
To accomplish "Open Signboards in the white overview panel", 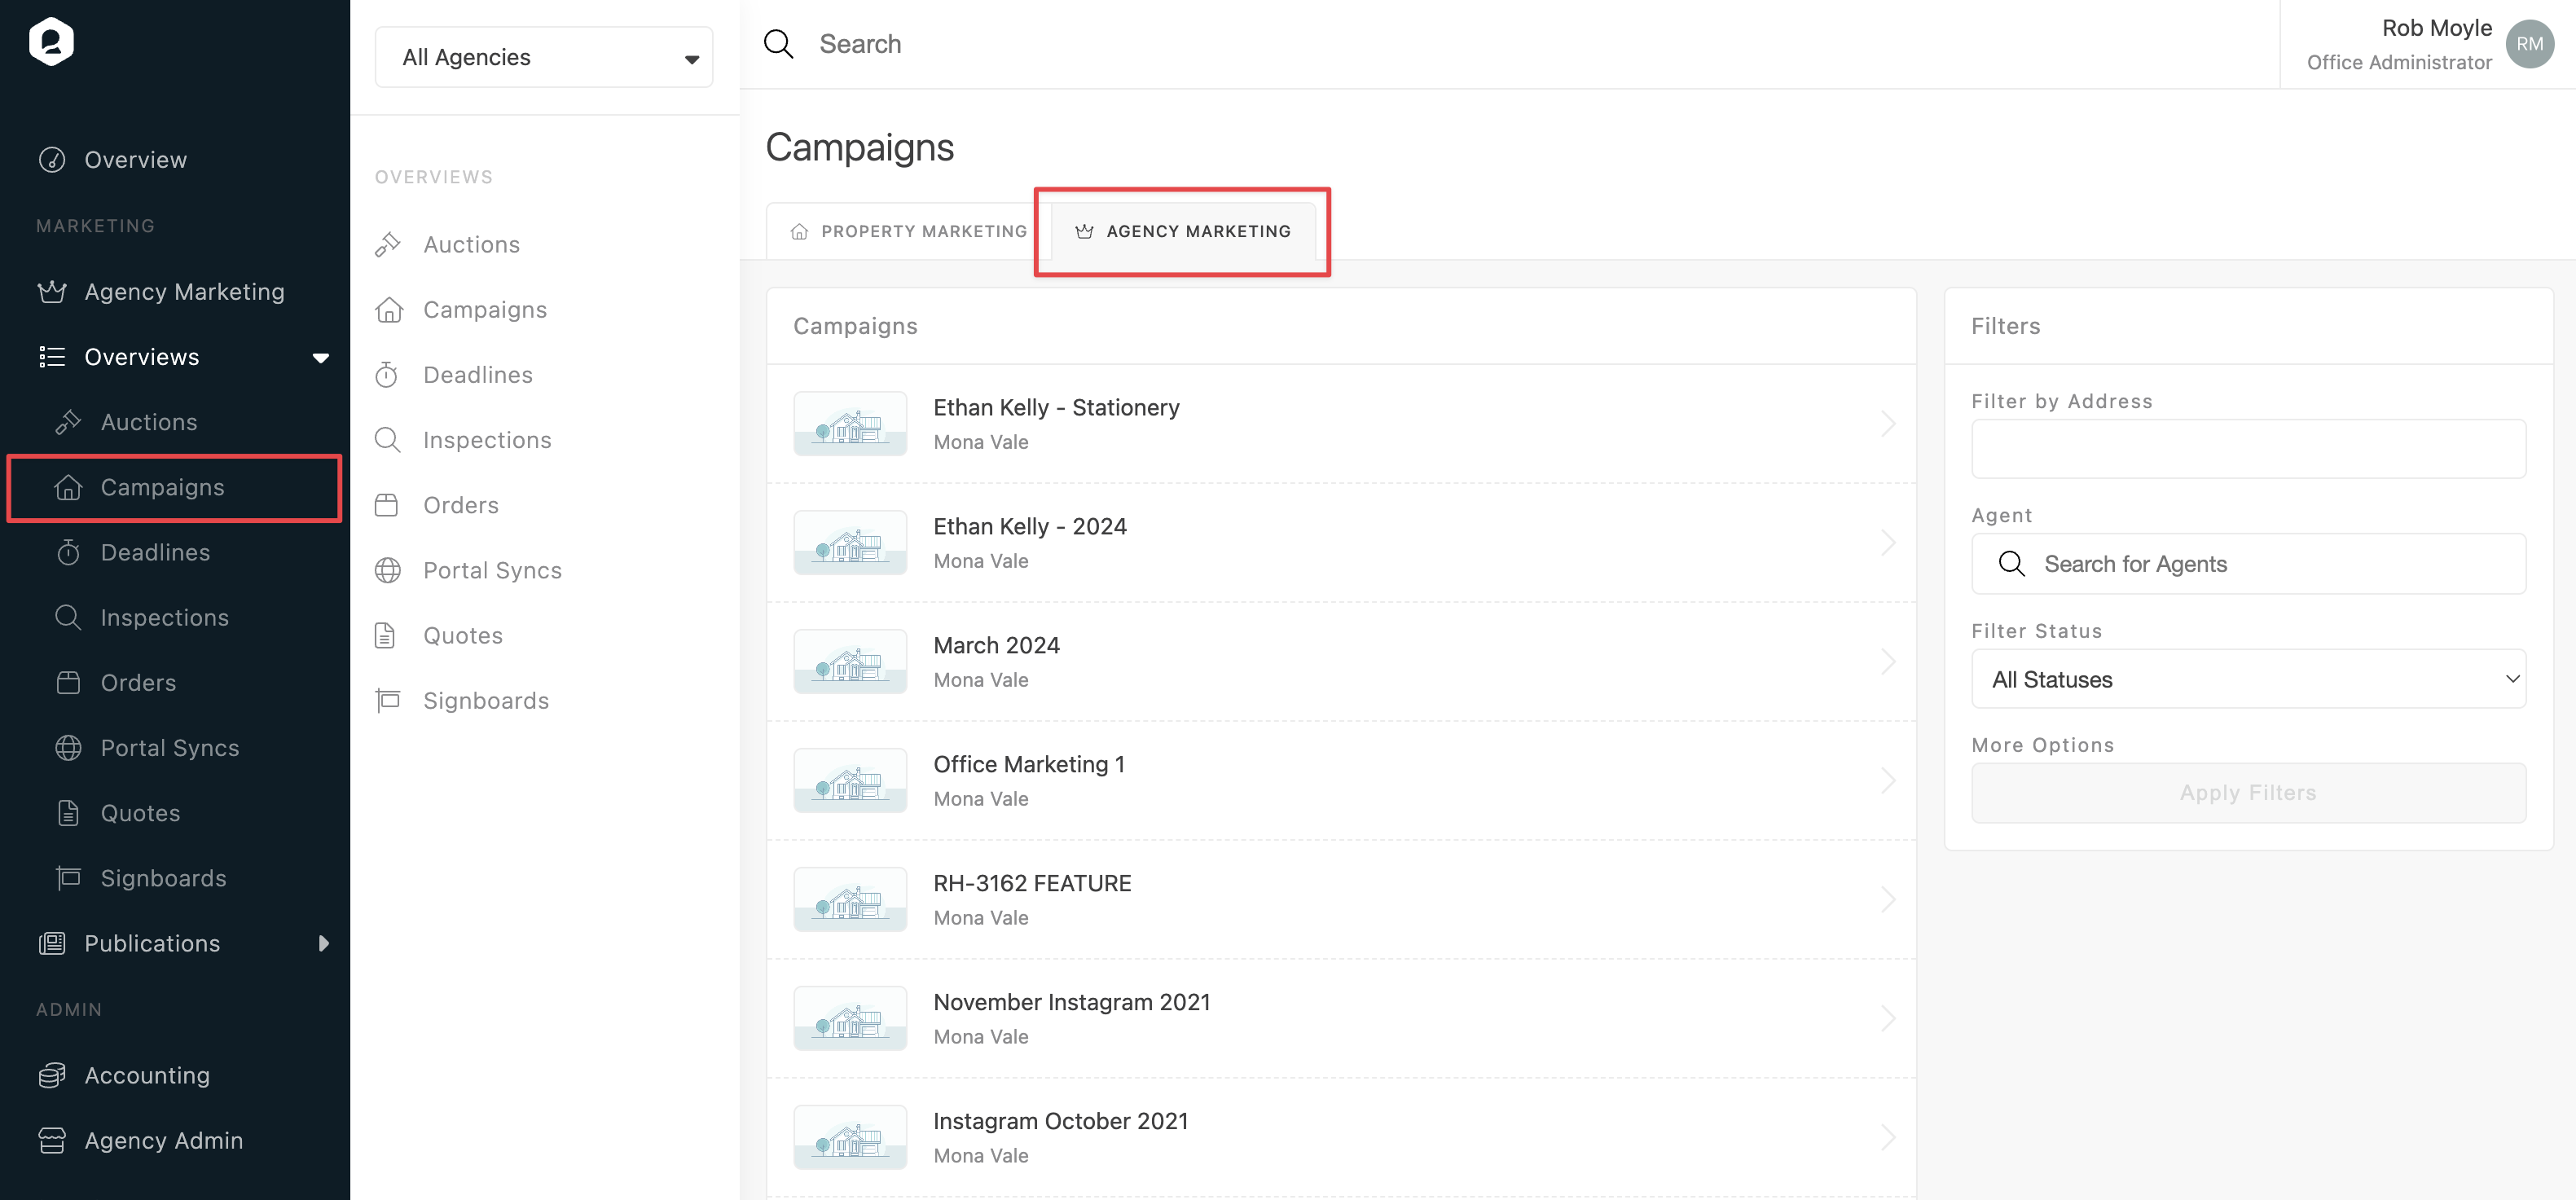I will tap(486, 701).
